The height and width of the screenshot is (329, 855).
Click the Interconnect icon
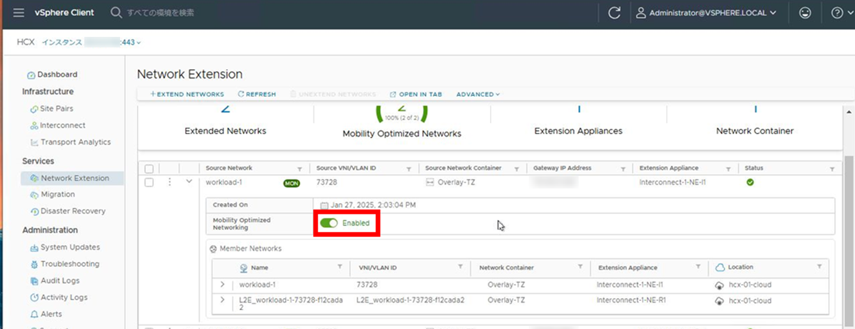pyautogui.click(x=34, y=126)
